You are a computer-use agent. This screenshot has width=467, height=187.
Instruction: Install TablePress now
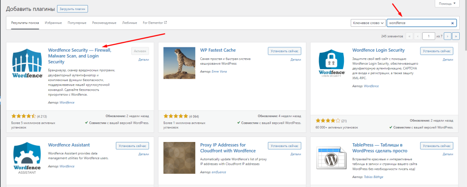[436, 146]
